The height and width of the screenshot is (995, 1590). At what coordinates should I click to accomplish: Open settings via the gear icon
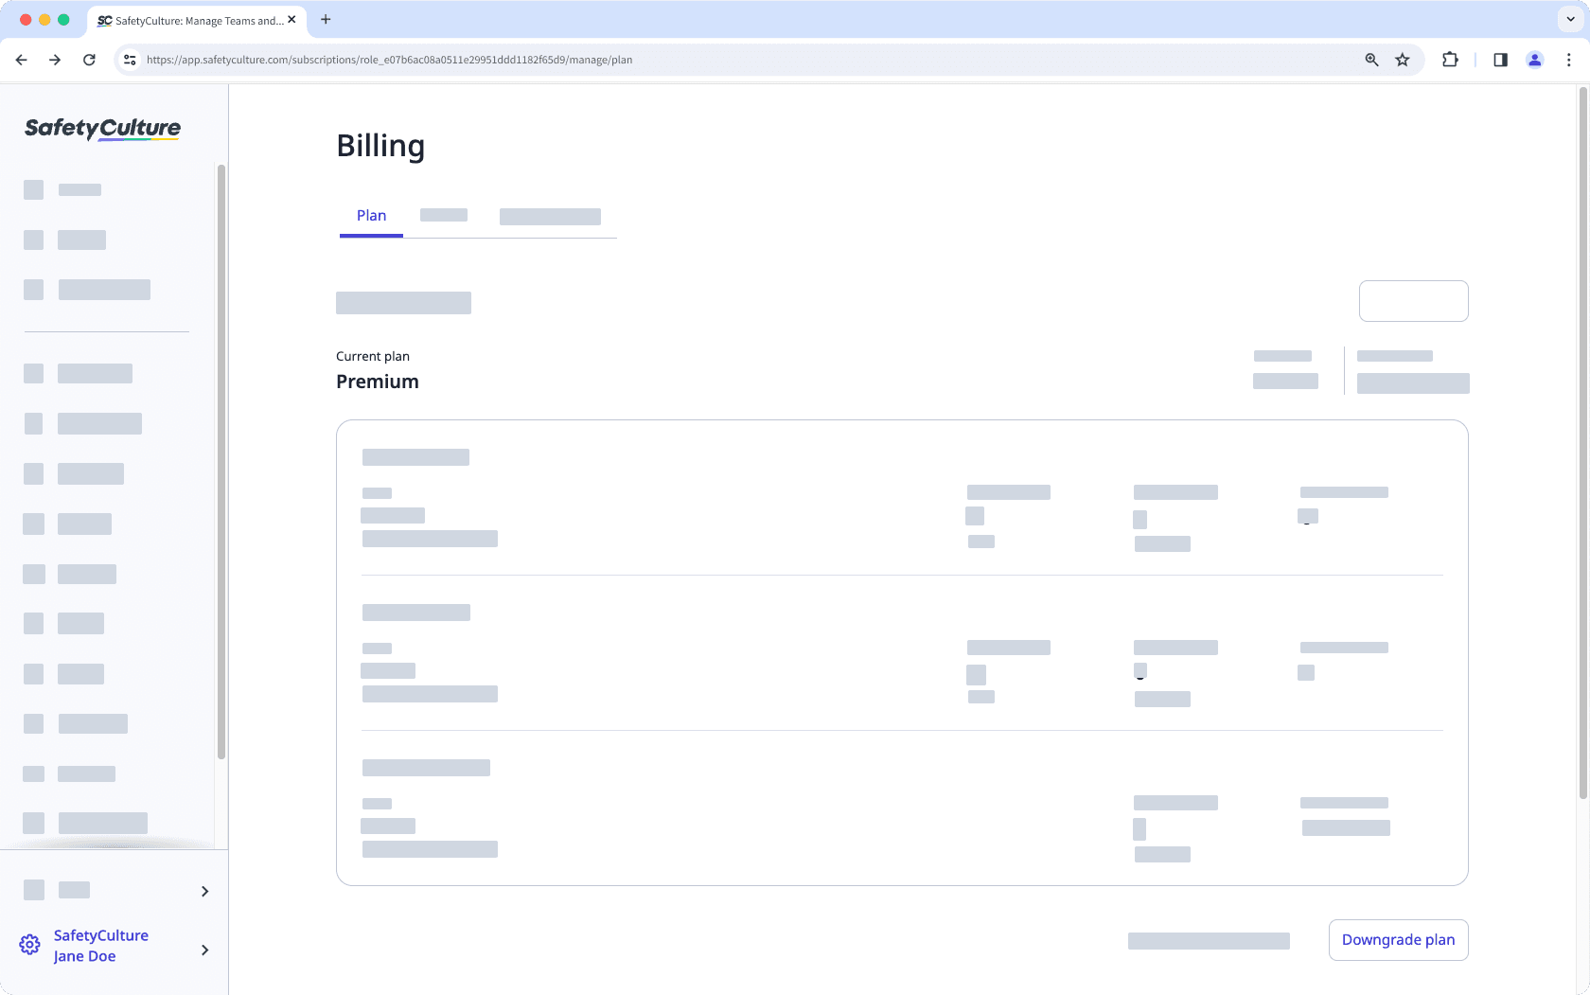28,945
